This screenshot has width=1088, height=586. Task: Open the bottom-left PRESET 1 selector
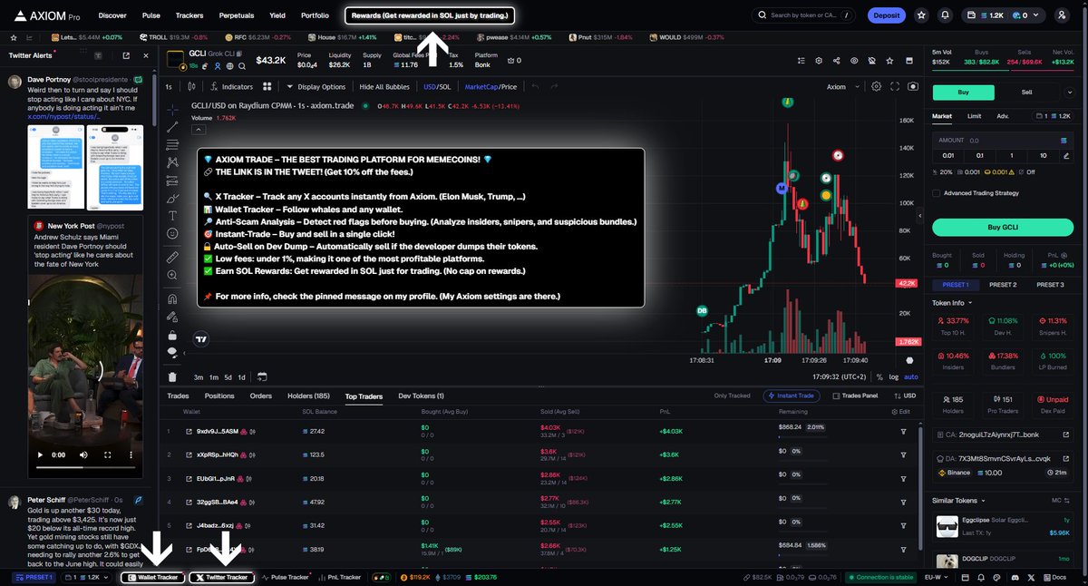(x=34, y=577)
